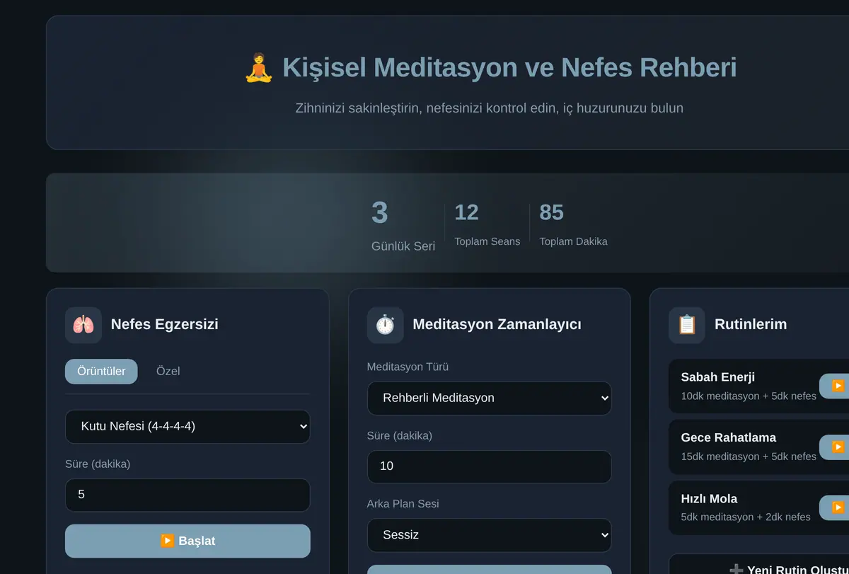Switch to the Örüntüler tab

(x=101, y=371)
